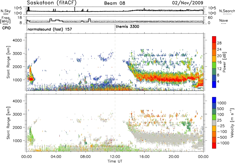Image resolution: width=235 pixels, height=163 pixels.
Task: Click the 'CPID' label
Action: point(6,28)
